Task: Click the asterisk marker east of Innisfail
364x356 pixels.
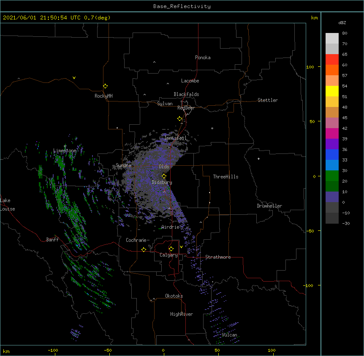Action: click(x=212, y=128)
